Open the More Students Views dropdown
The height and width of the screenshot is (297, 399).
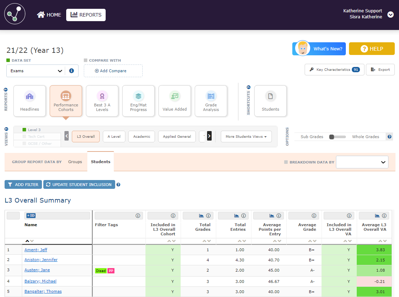tap(246, 137)
